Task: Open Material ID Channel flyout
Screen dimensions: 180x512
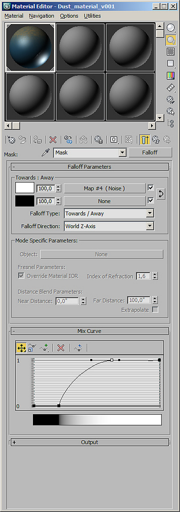Action: pos(114,140)
